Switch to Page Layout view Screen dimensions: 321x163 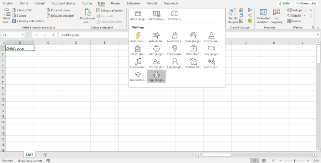pyautogui.click(x=264, y=160)
